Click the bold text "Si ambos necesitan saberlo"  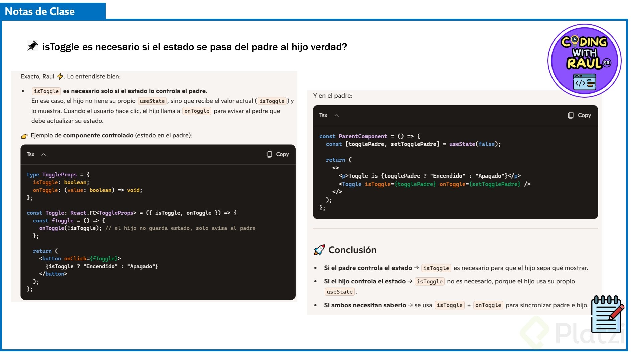tap(365, 305)
